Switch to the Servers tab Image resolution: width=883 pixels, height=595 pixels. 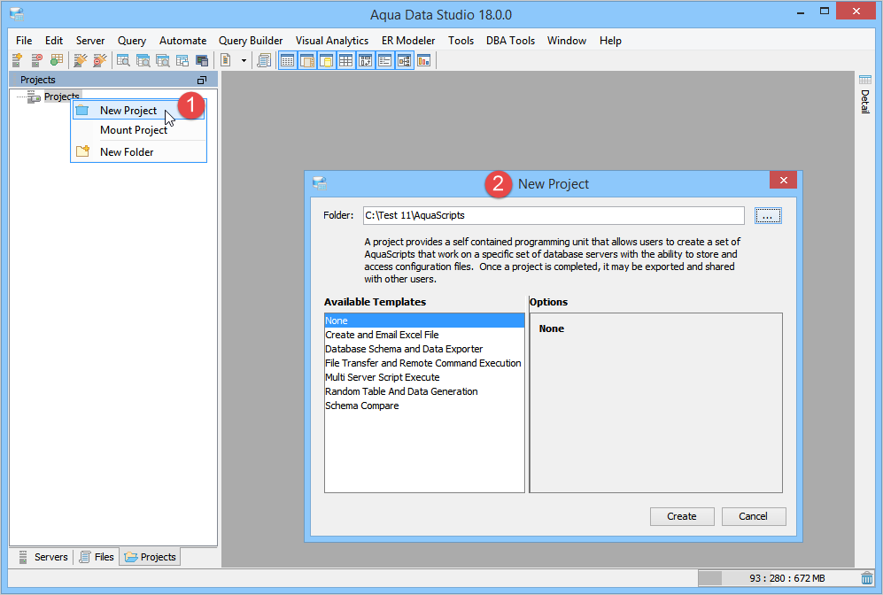click(44, 557)
